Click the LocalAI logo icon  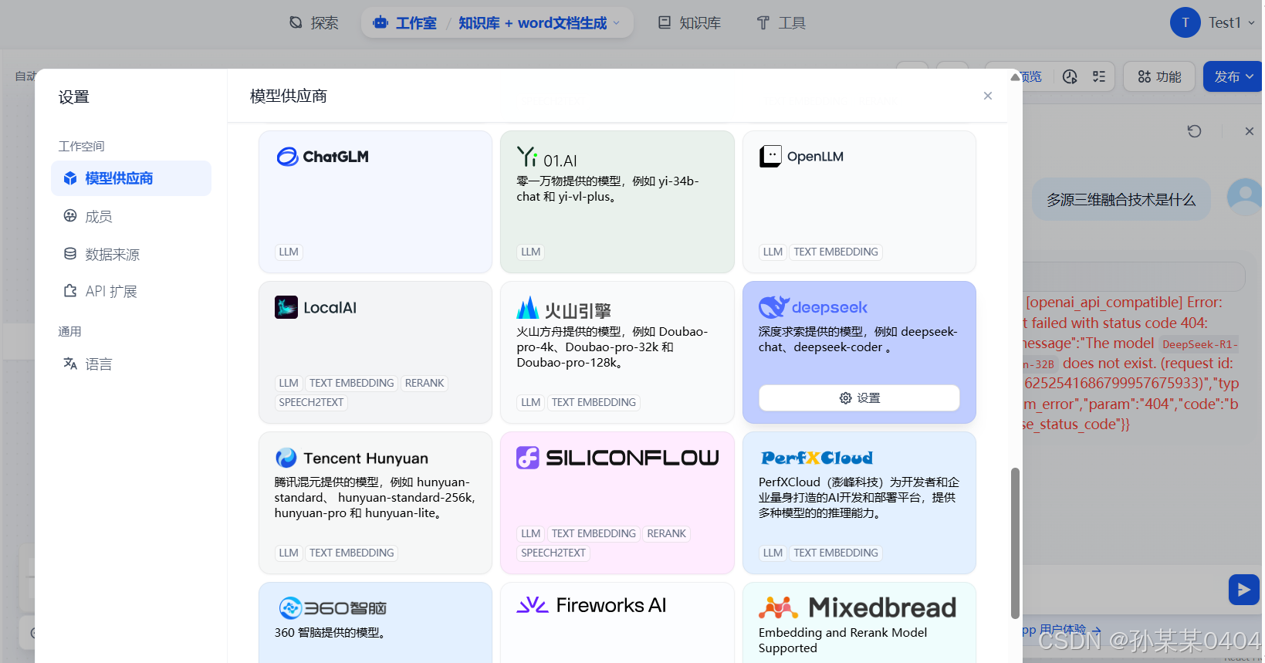tap(286, 307)
